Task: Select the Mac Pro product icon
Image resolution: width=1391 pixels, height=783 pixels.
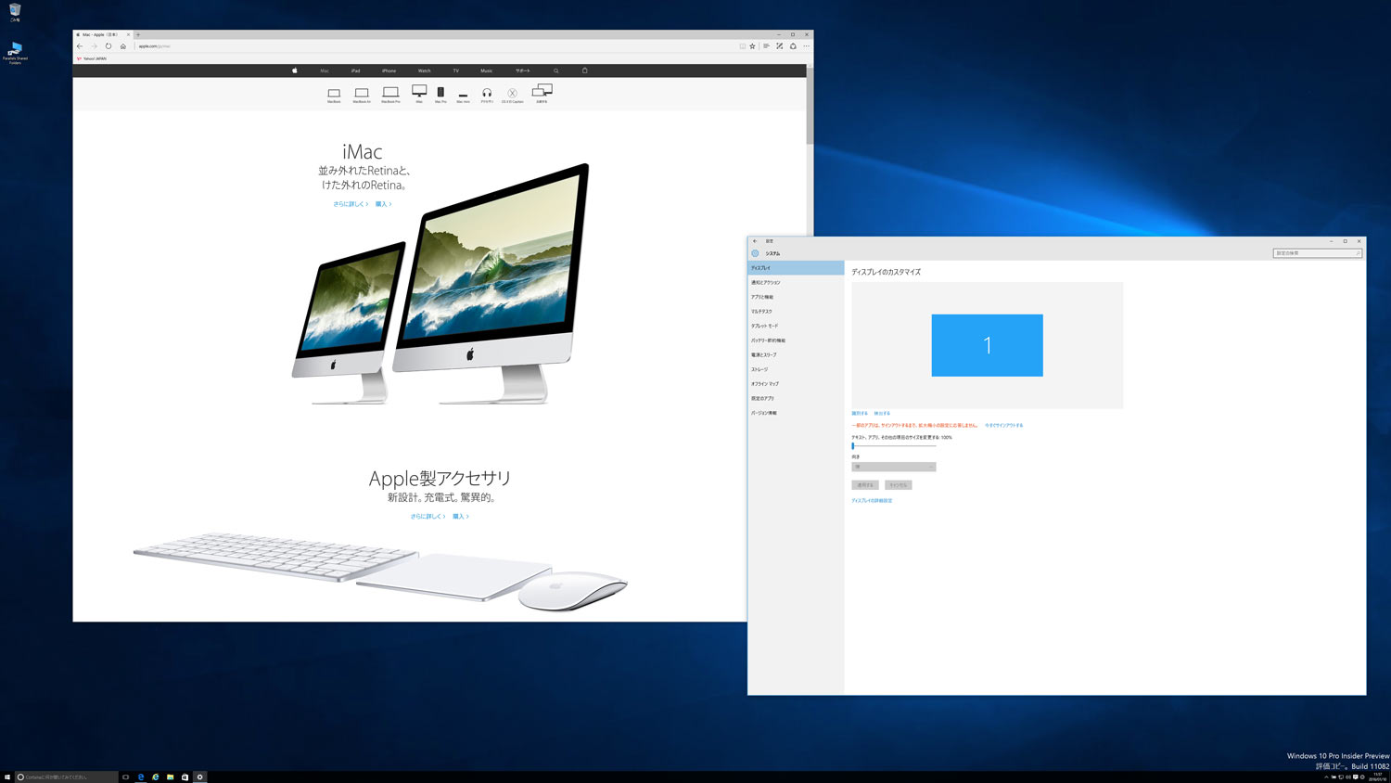Action: pos(440,95)
